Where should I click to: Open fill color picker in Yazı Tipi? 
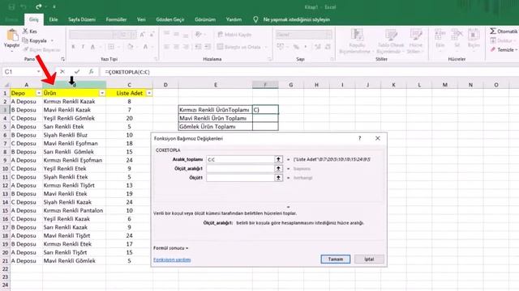point(130,47)
